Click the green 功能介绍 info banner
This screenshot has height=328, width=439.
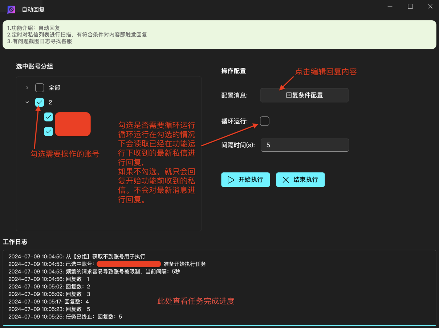pyautogui.click(x=219, y=34)
